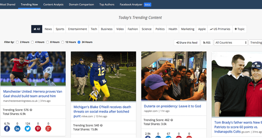Image resolution: width=262 pixels, height=138 pixels.
Task: Select the 2 Hours filter
Action: pos(17,42)
